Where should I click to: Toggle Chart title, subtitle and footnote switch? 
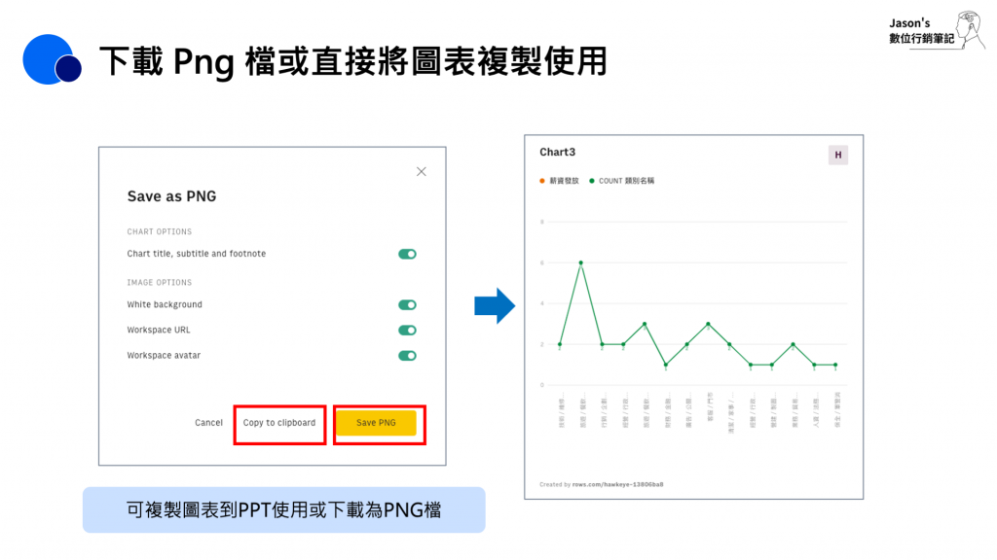coord(407,254)
